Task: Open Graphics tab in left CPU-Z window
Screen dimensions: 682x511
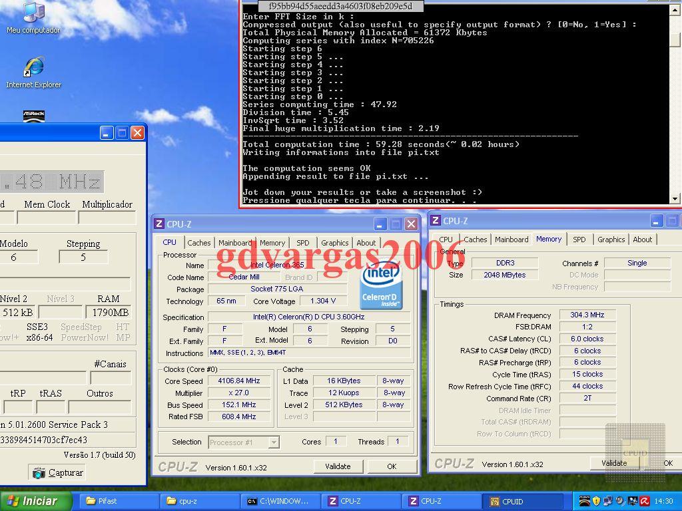Action: tap(334, 243)
